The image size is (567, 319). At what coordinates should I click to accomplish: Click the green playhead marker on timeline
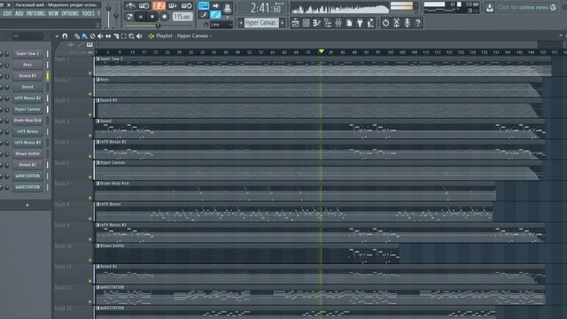[321, 51]
